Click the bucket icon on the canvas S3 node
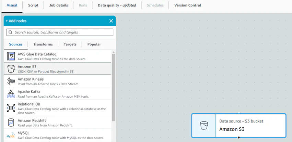292x142 pixels. tap(204, 126)
